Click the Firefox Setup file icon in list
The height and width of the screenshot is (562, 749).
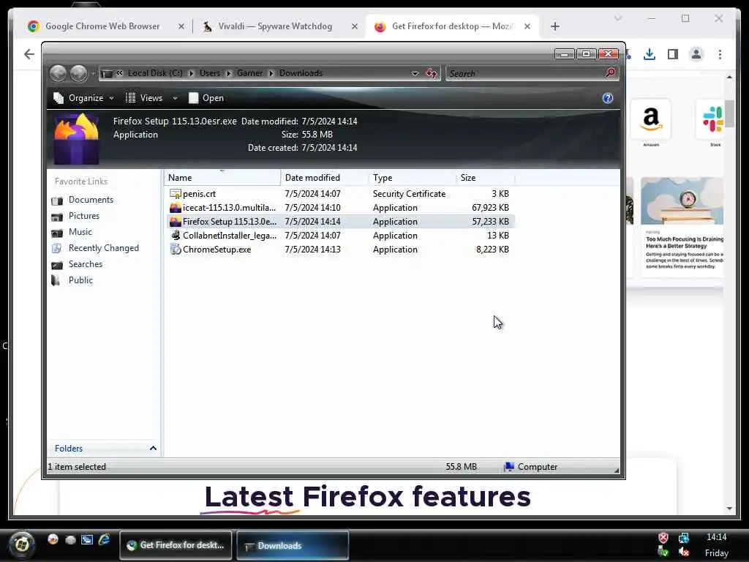click(x=176, y=221)
